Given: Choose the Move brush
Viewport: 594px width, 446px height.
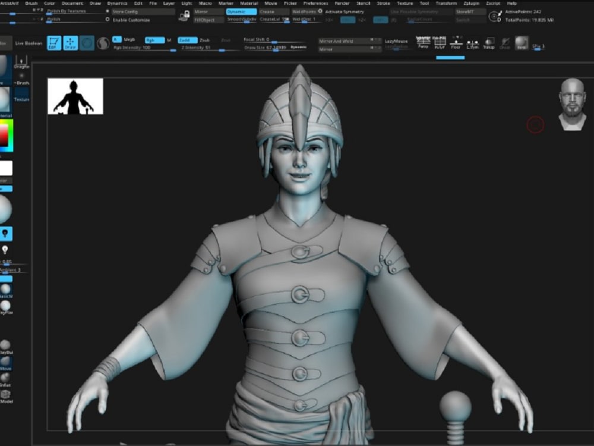Looking at the screenshot, I should [5, 363].
